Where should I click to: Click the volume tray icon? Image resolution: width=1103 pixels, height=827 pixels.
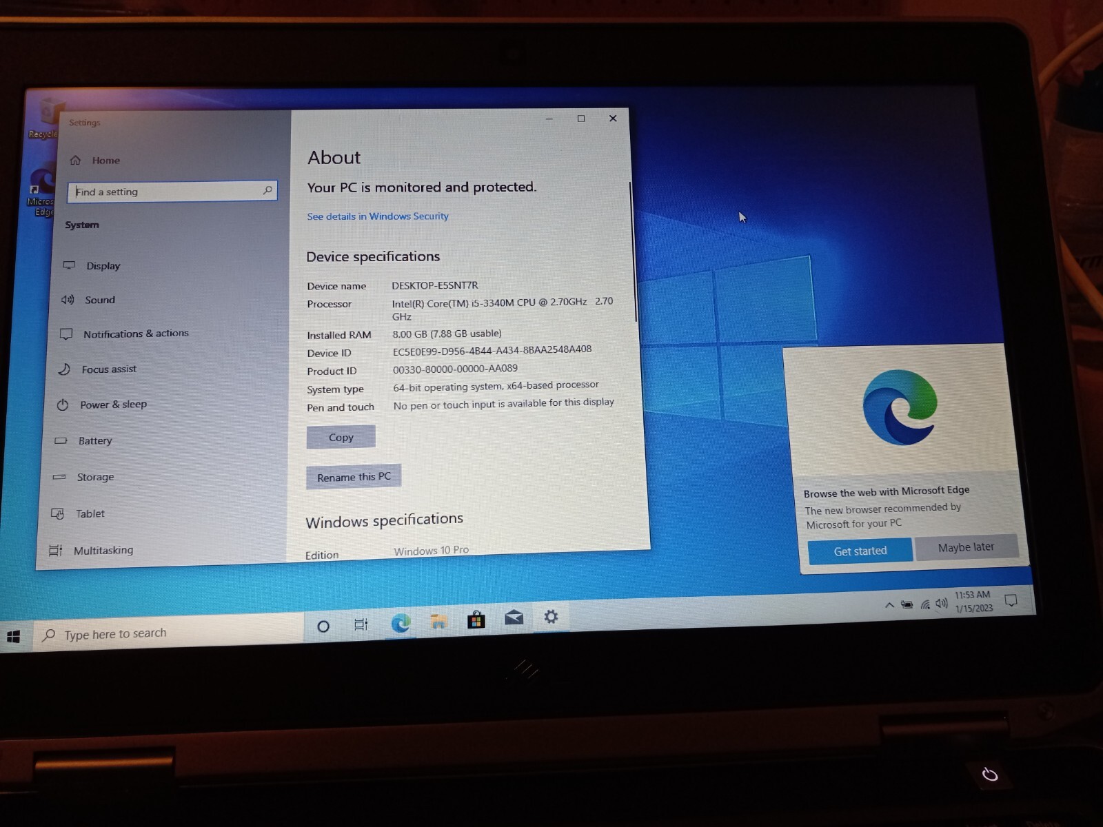click(x=942, y=604)
